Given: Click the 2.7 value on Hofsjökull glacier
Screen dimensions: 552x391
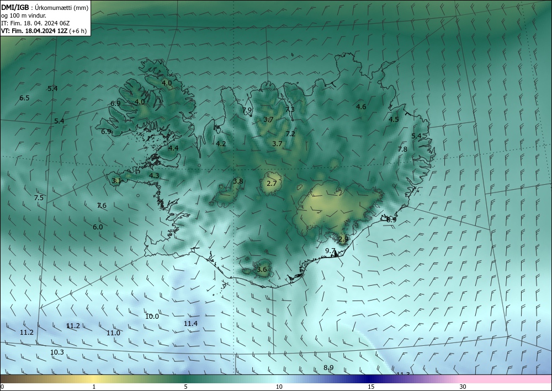Looking at the screenshot, I should [272, 184].
